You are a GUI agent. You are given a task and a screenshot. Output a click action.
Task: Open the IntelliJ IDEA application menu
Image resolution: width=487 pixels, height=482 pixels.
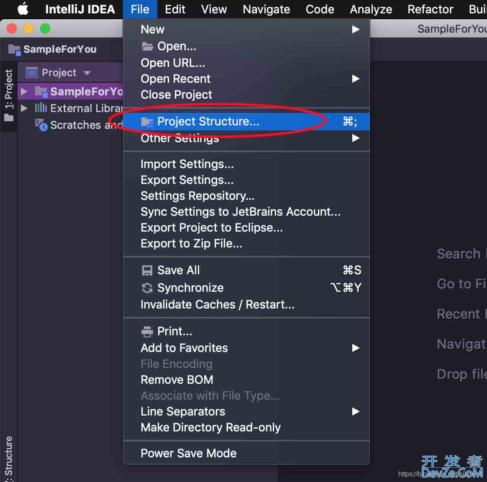click(x=80, y=9)
